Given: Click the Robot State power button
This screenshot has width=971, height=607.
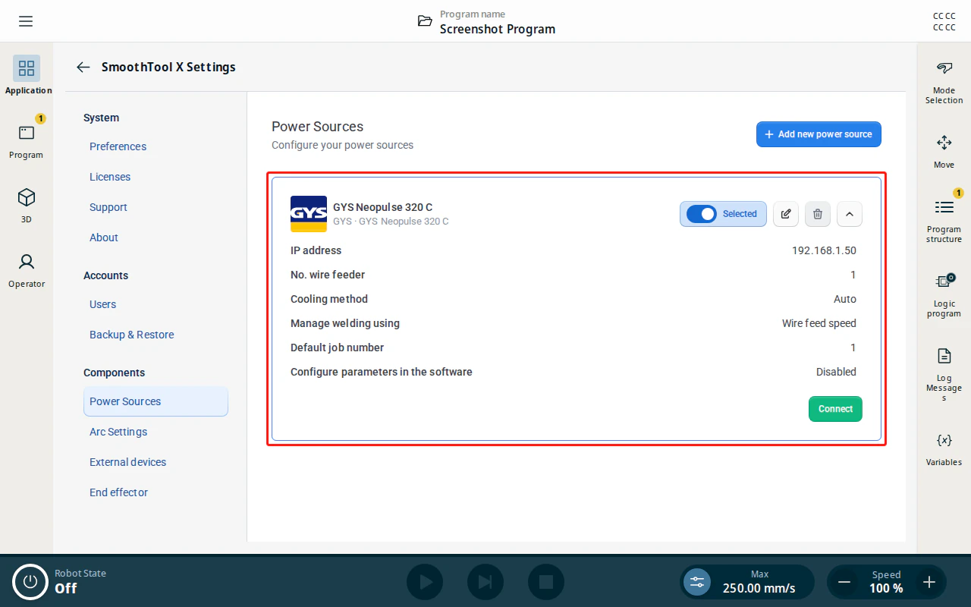Looking at the screenshot, I should click(x=30, y=582).
